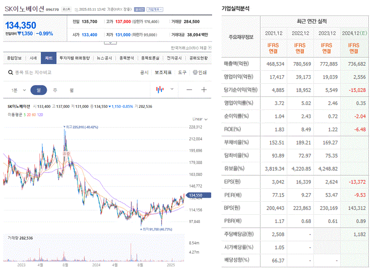Viewport: 374px width, 274px height.
Task: Click the PER(배) row label
Action: pos(233,195)
